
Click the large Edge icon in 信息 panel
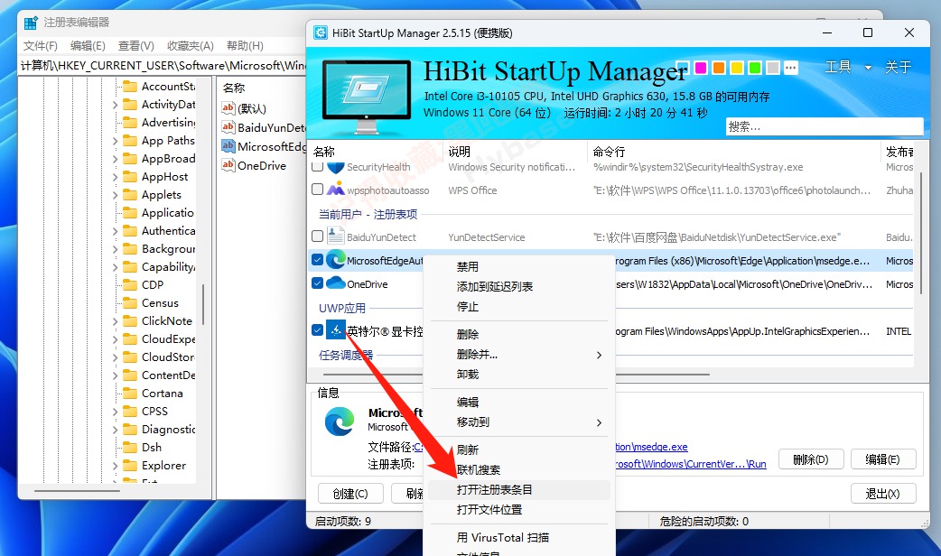339,422
